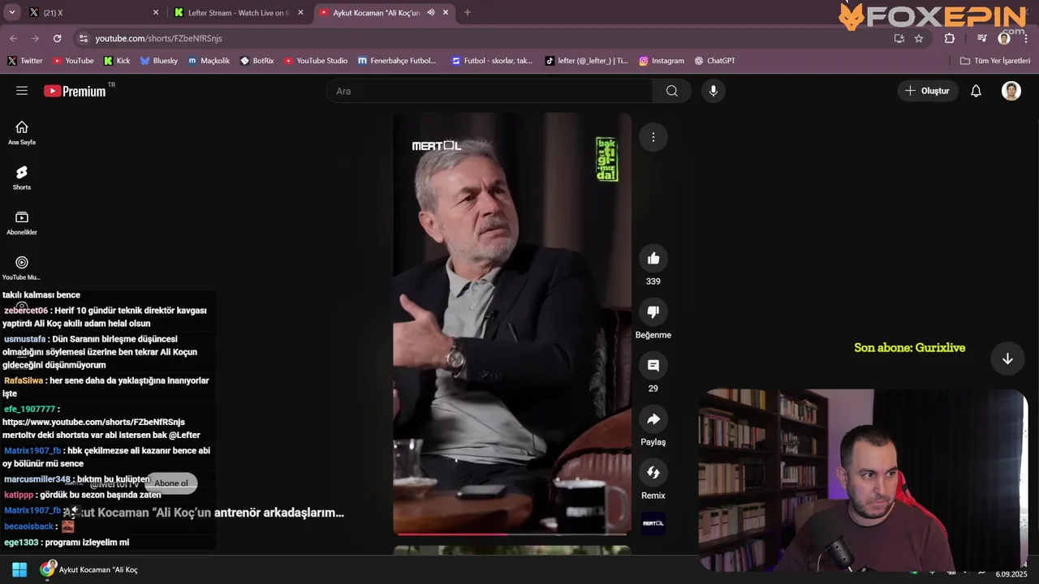This screenshot has height=584, width=1039.
Task: Like the short with the thumbs-up button
Action: pos(653,259)
